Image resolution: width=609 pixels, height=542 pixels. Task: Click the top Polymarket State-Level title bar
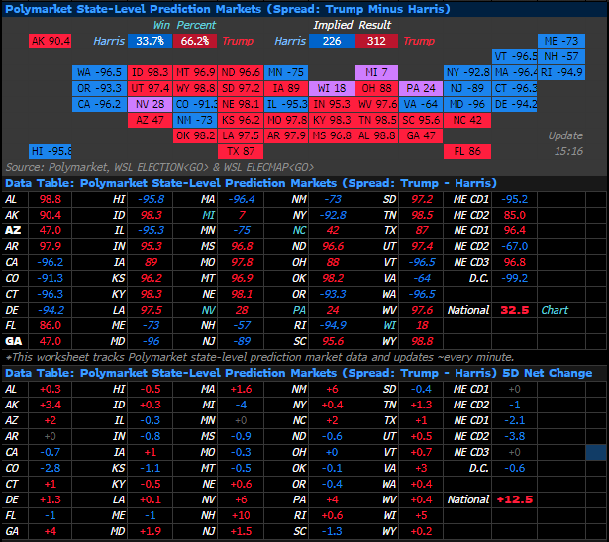pos(228,9)
